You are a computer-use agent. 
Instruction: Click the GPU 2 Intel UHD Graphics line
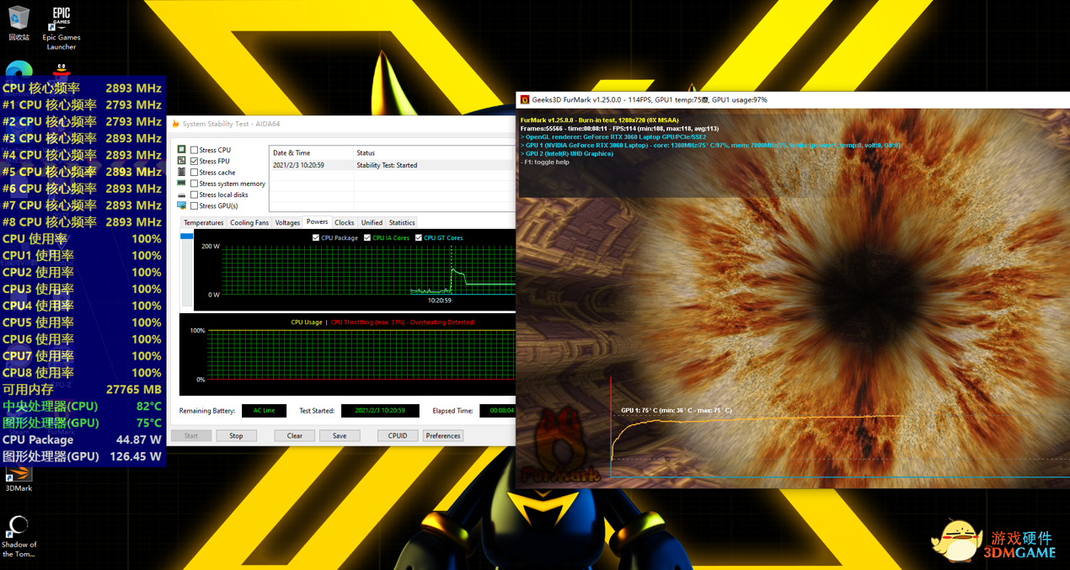click(x=567, y=154)
